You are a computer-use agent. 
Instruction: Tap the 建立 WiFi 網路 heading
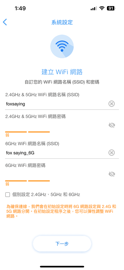coord(62,72)
